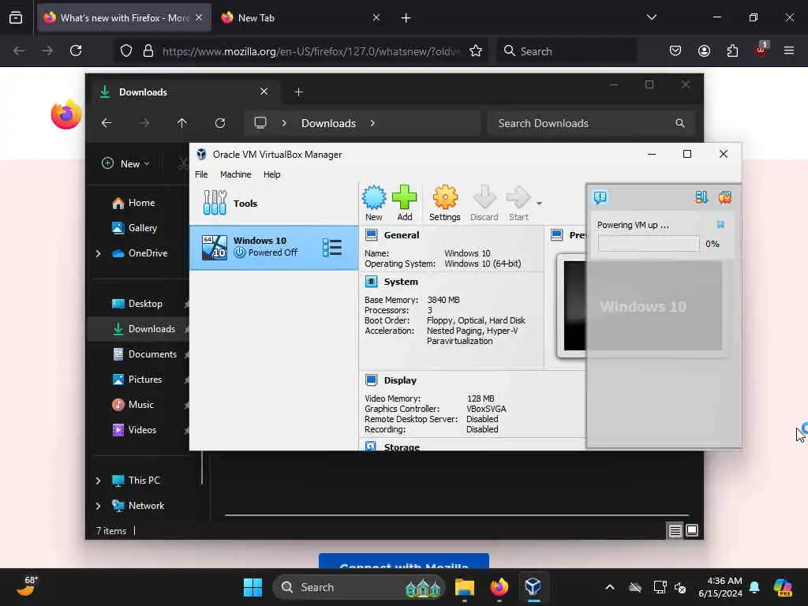Screen dimensions: 808x606
Task: Open the New dropdown in File Explorer
Action: pyautogui.click(x=125, y=163)
